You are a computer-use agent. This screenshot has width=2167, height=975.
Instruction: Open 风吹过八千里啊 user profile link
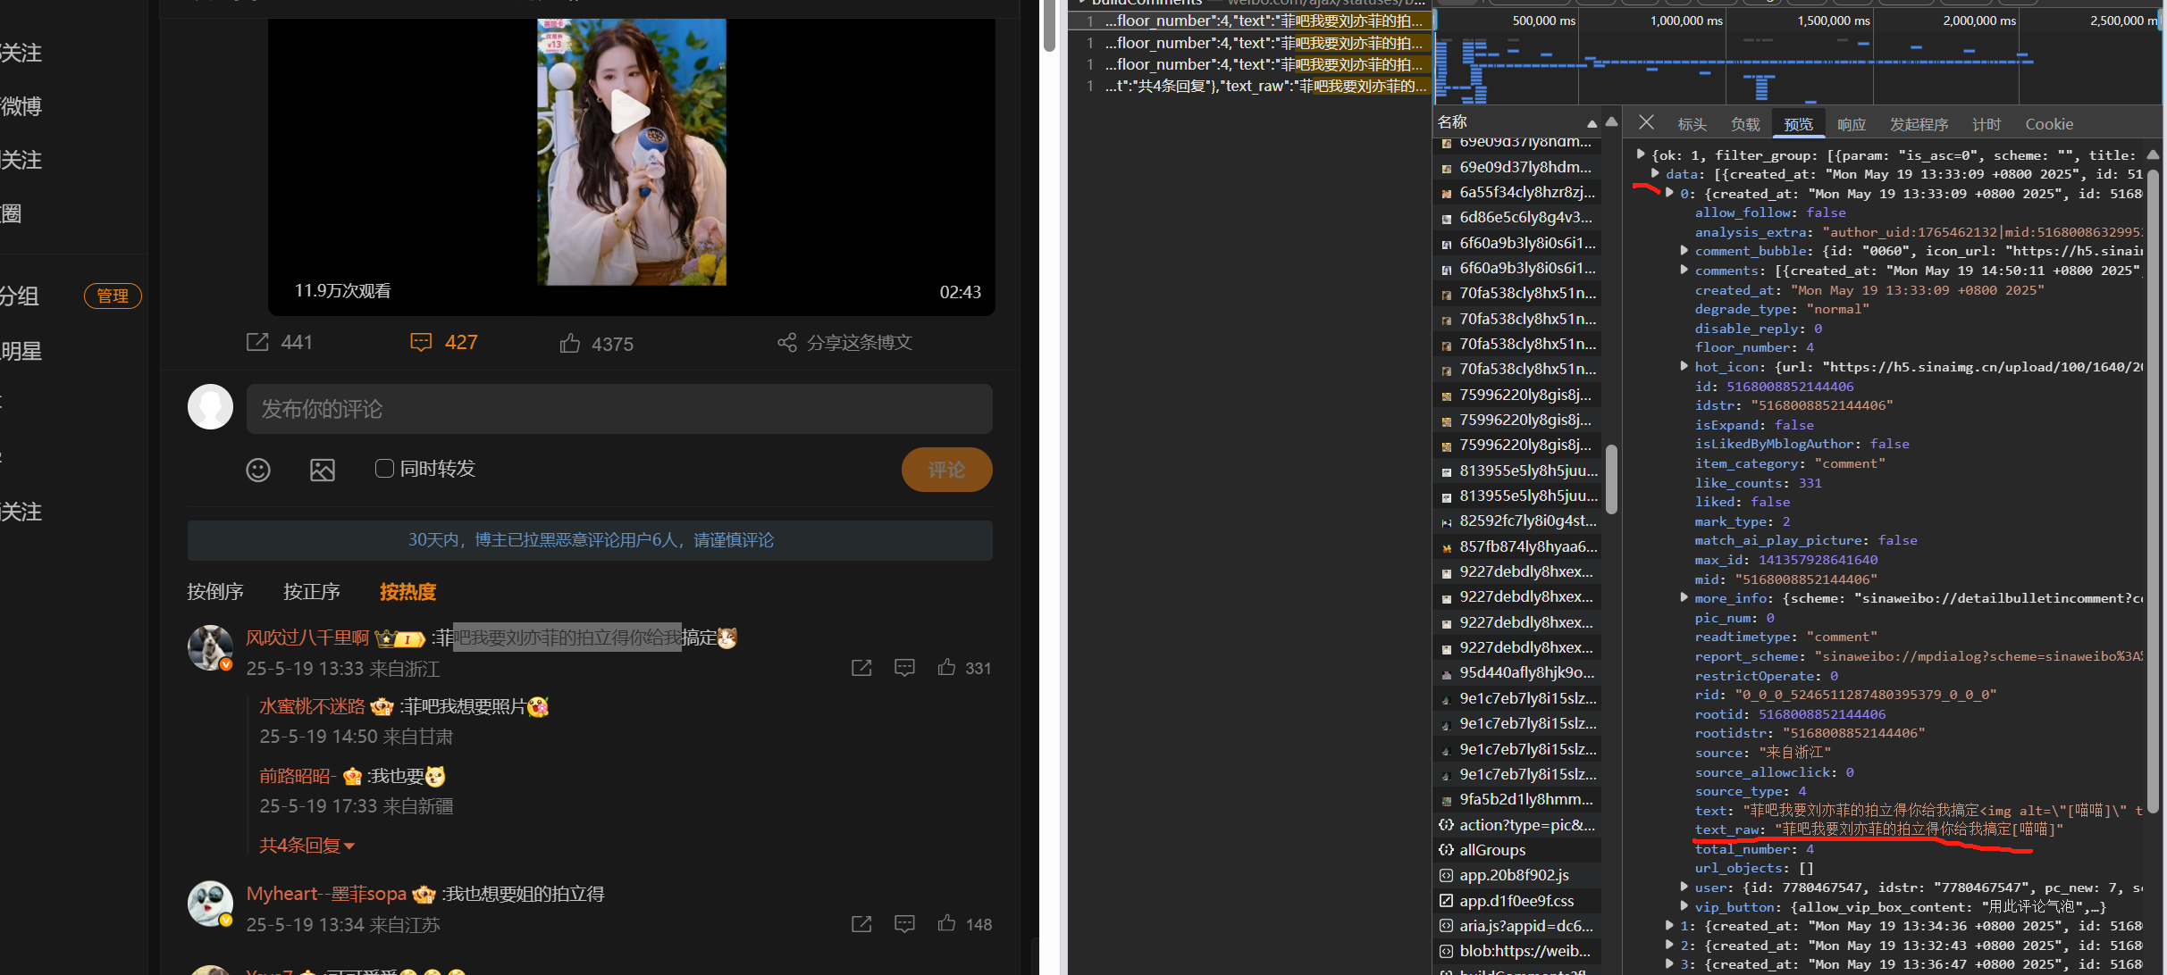coord(307,637)
